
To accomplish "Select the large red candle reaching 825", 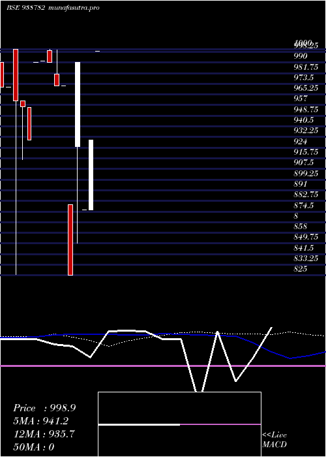I will 70,240.
